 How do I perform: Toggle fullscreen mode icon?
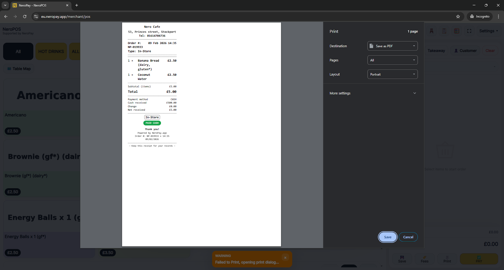tap(469, 31)
